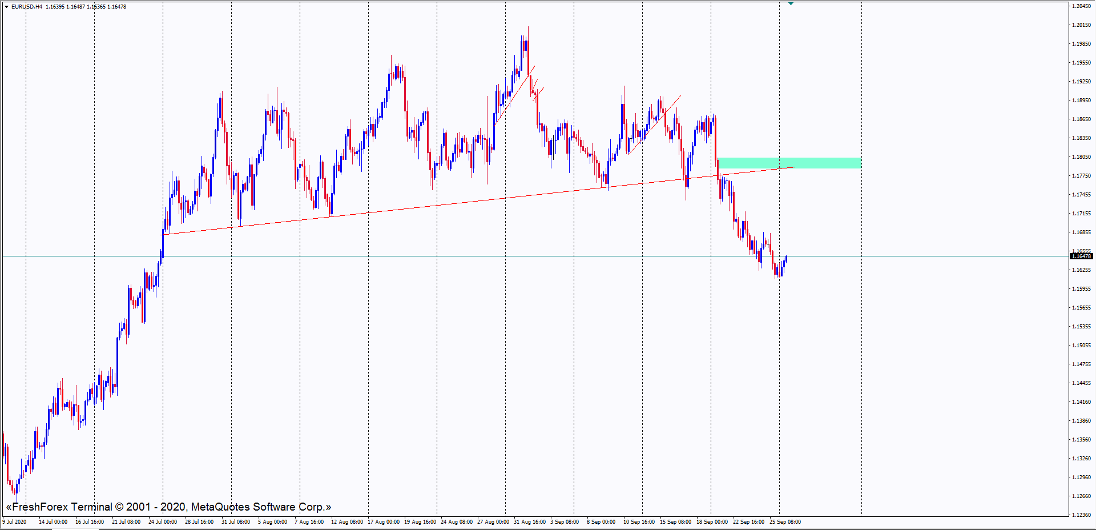Click the 1.15055 price scale label
This screenshot has width=1096, height=530.
(1081, 346)
